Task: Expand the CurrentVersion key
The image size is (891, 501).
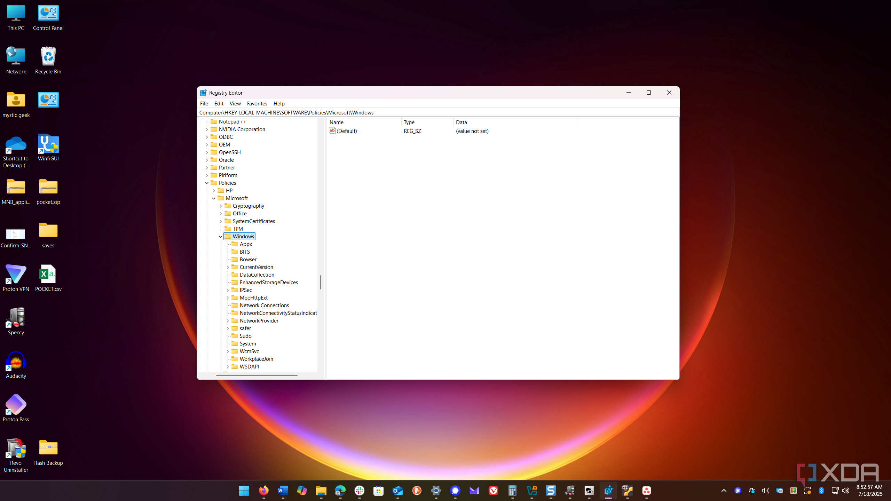Action: pos(228,267)
